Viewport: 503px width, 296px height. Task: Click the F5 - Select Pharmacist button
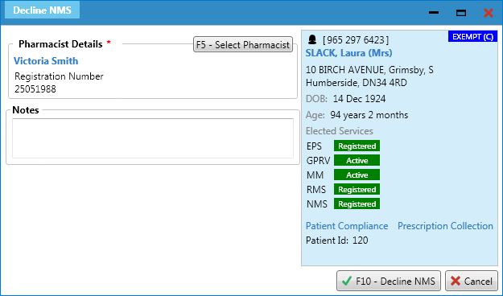click(243, 44)
